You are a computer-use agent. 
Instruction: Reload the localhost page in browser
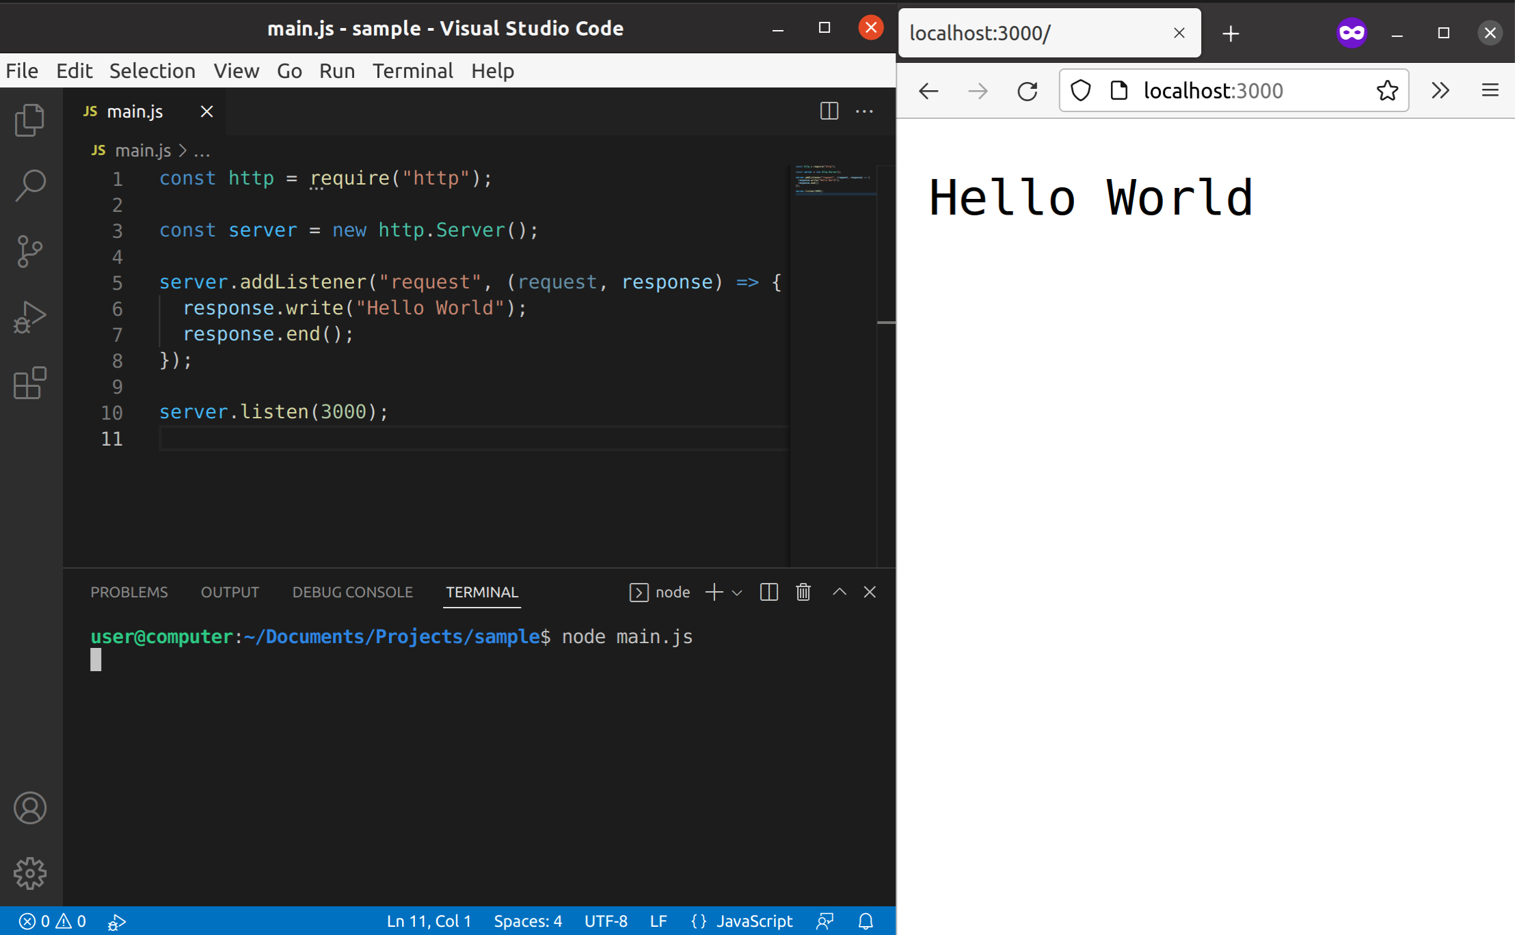click(x=1027, y=91)
